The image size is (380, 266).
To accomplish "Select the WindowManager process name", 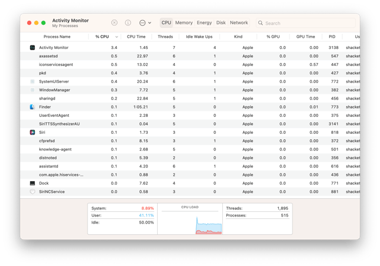I will (x=54, y=90).
